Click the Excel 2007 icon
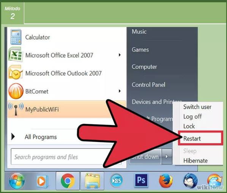227x193 pixels. (x=16, y=55)
